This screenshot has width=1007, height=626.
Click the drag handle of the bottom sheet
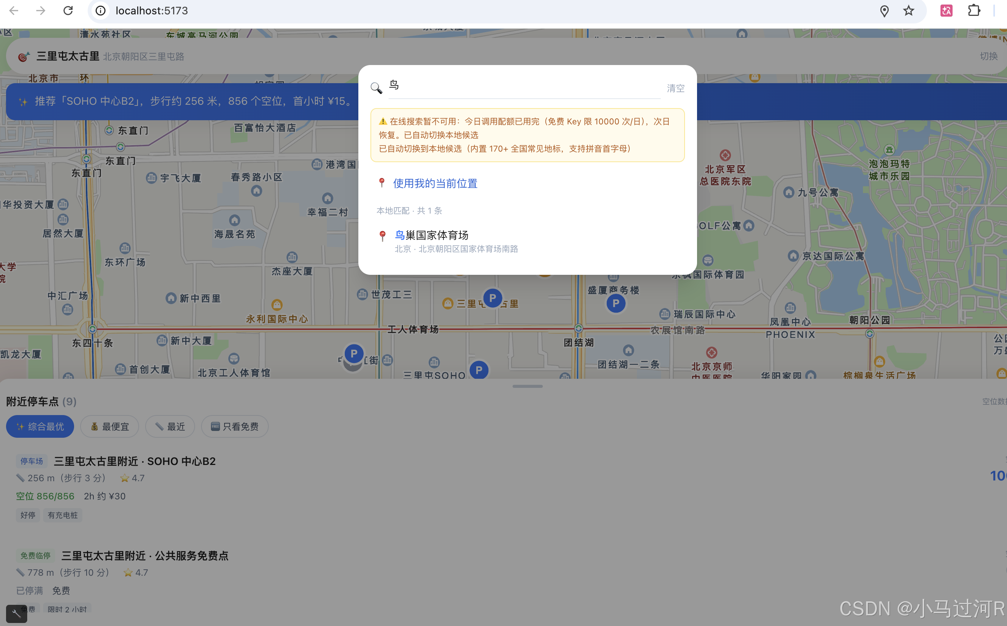pyautogui.click(x=527, y=386)
